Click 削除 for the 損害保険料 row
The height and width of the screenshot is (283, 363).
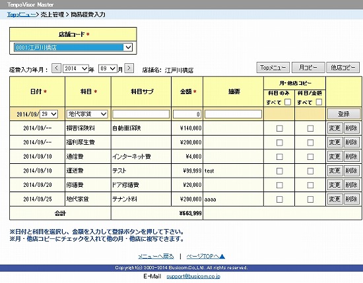tap(351, 128)
